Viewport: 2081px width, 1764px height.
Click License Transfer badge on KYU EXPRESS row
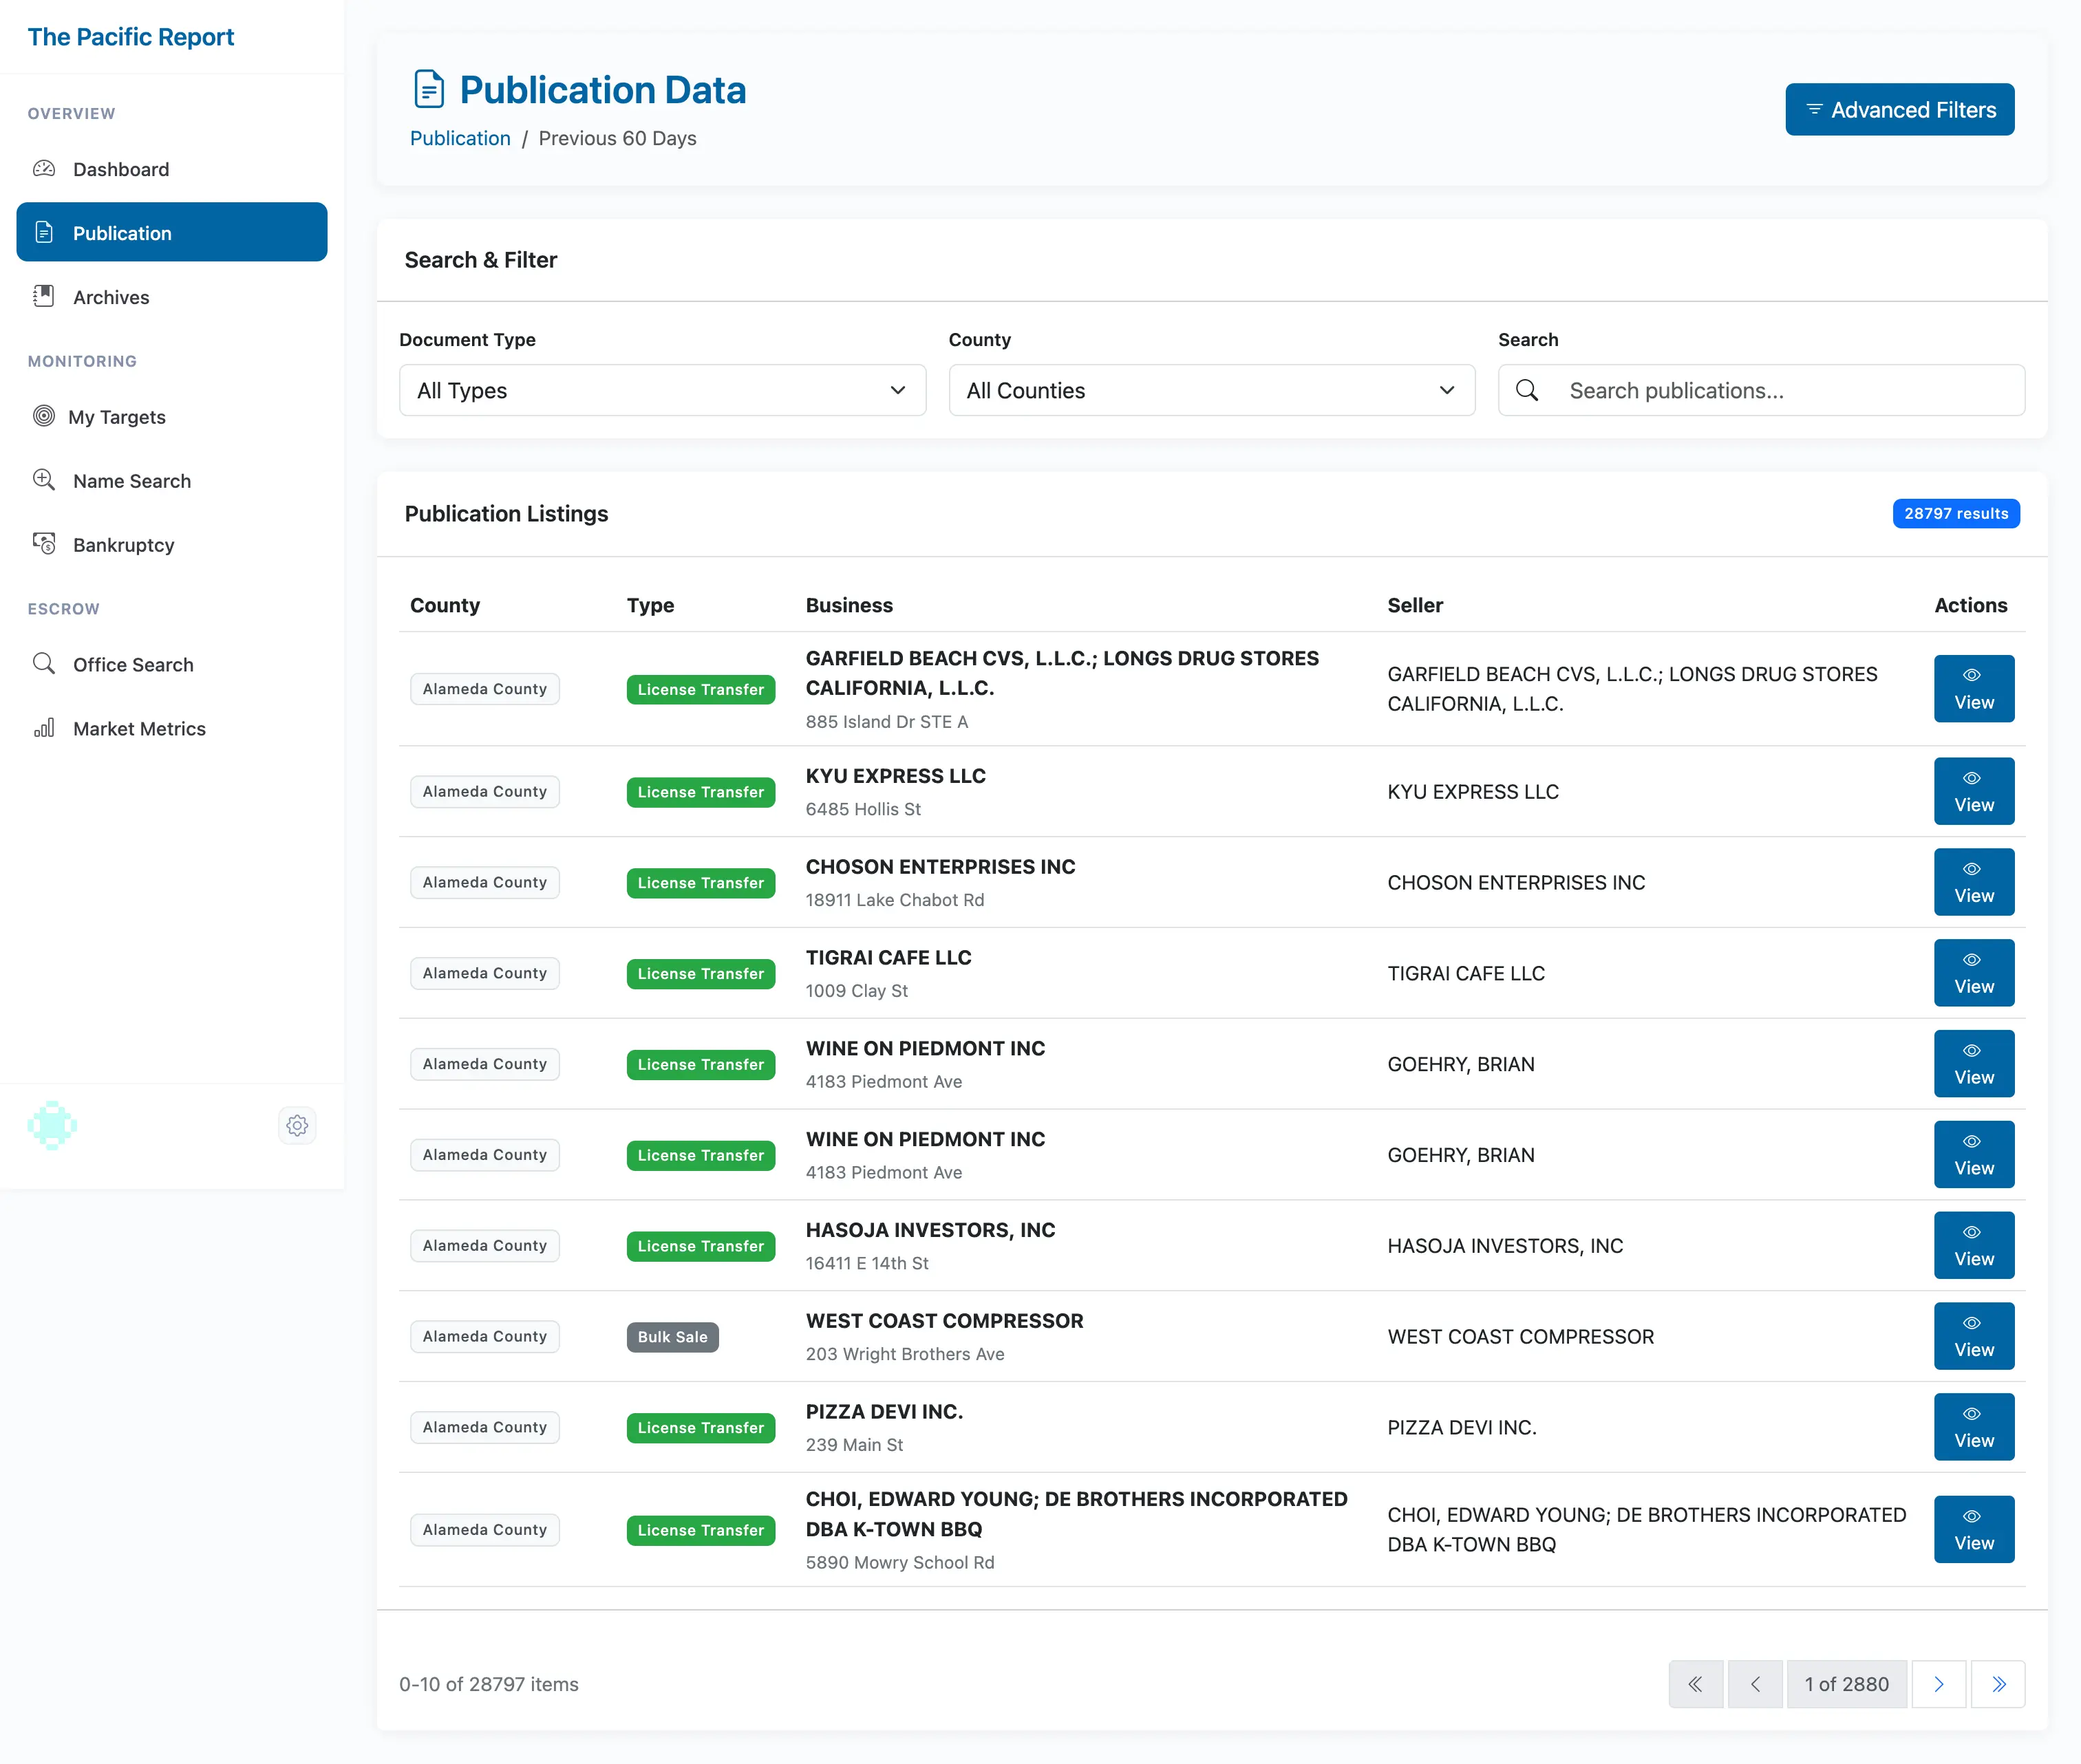[701, 792]
